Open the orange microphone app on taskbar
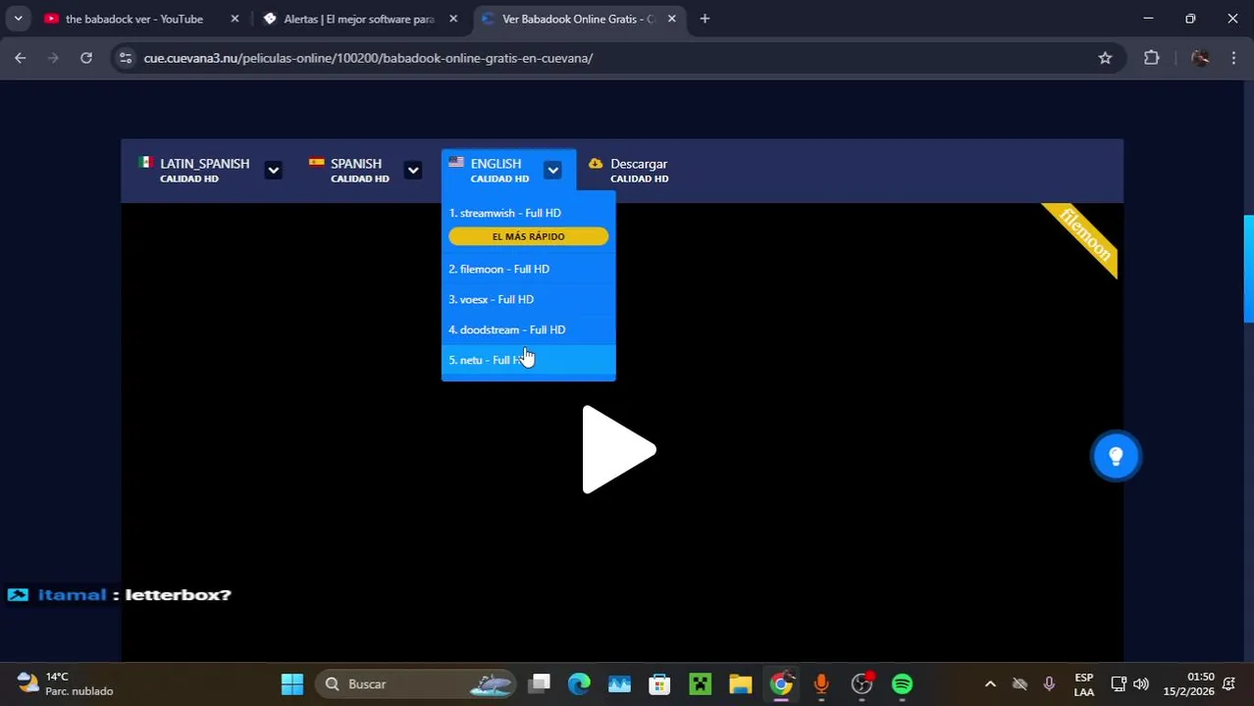Image resolution: width=1254 pixels, height=706 pixels. (821, 683)
